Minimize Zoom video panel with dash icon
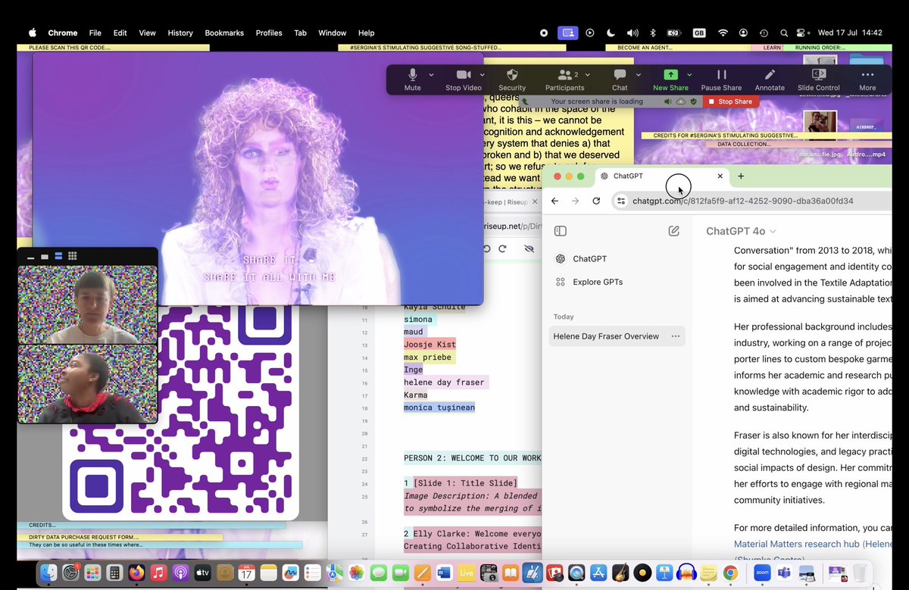Image resolution: width=909 pixels, height=590 pixels. pyautogui.click(x=30, y=257)
